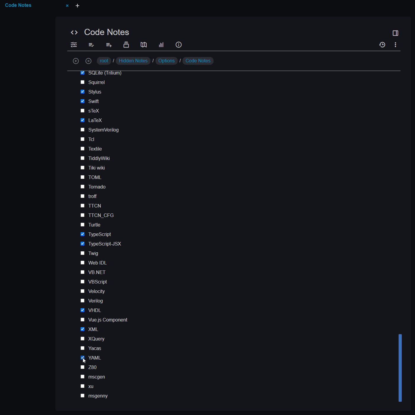
Task: Open the Inherited Attributes ribbon icon
Action: [x=109, y=45]
